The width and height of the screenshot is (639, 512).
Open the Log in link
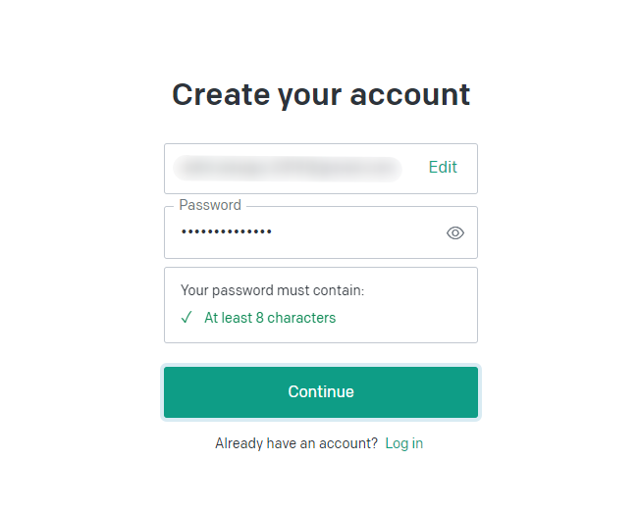[x=403, y=443]
